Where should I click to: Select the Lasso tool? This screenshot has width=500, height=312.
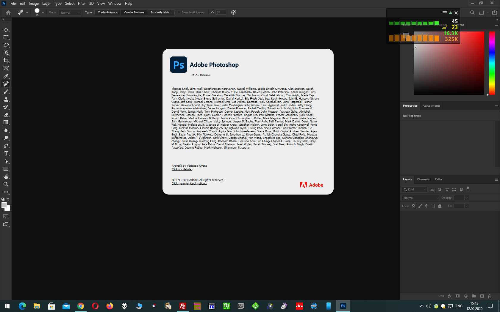tap(6, 45)
